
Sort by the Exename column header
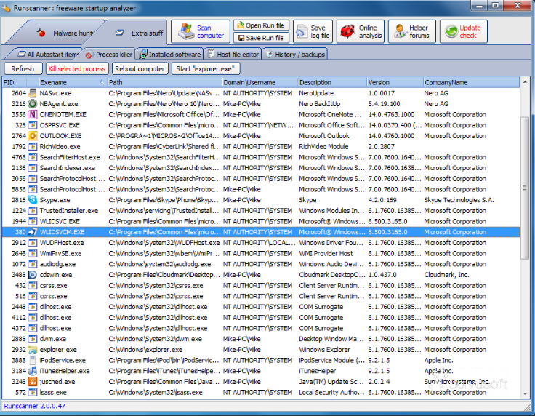(x=72, y=82)
